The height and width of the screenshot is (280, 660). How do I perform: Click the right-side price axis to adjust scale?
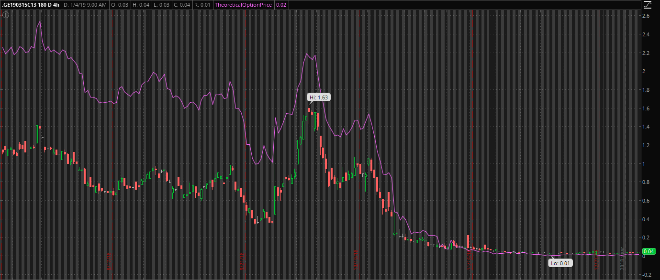pos(650,143)
